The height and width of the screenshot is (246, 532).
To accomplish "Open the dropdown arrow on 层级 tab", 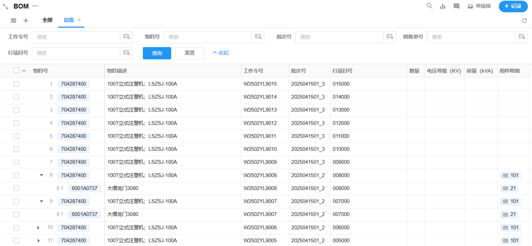I will [79, 20].
